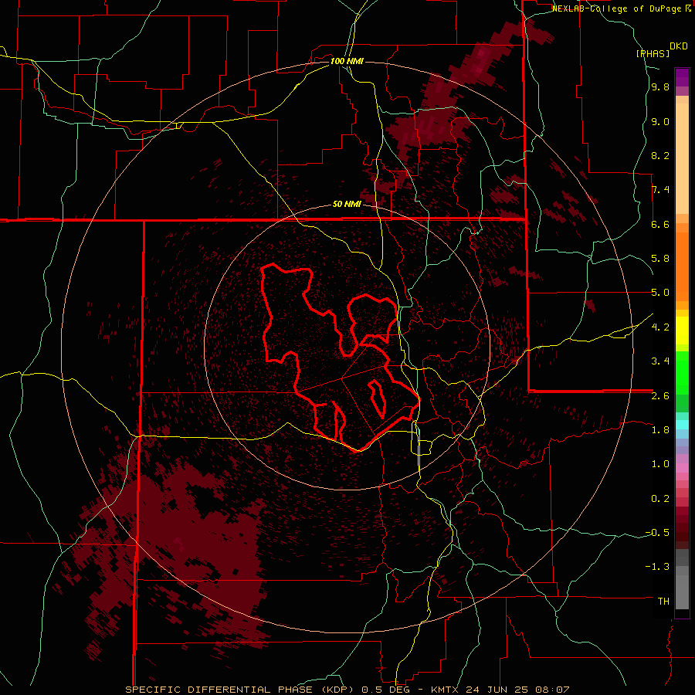The image size is (695, 695).
Task: Pick the bright green band of the color bar
Action: [x=682, y=372]
